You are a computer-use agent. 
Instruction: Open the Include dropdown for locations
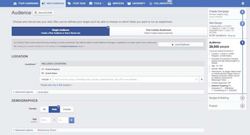coord(46,79)
